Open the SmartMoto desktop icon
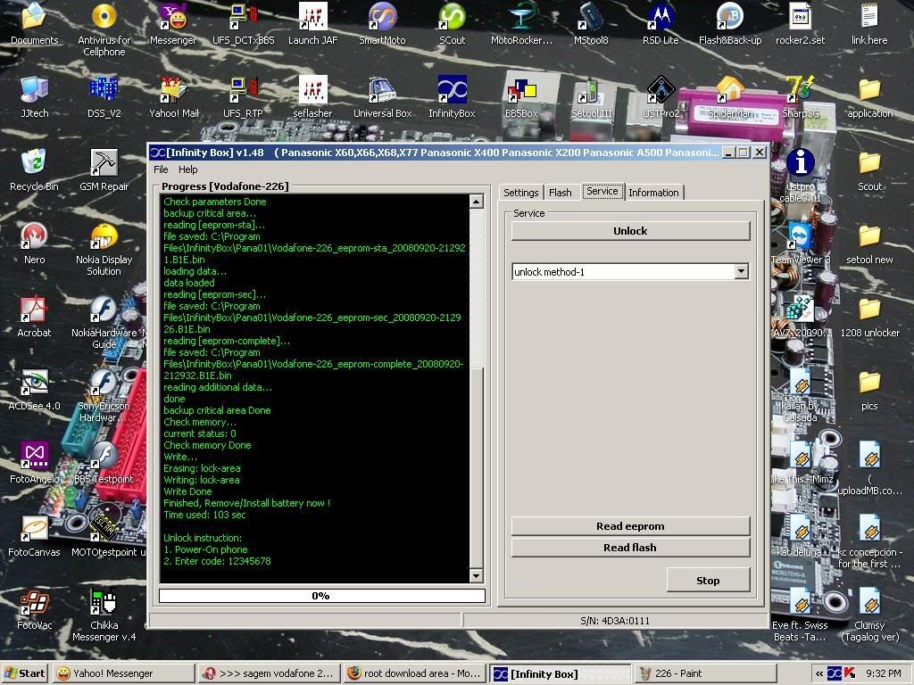Image resolution: width=914 pixels, height=685 pixels. (x=382, y=17)
